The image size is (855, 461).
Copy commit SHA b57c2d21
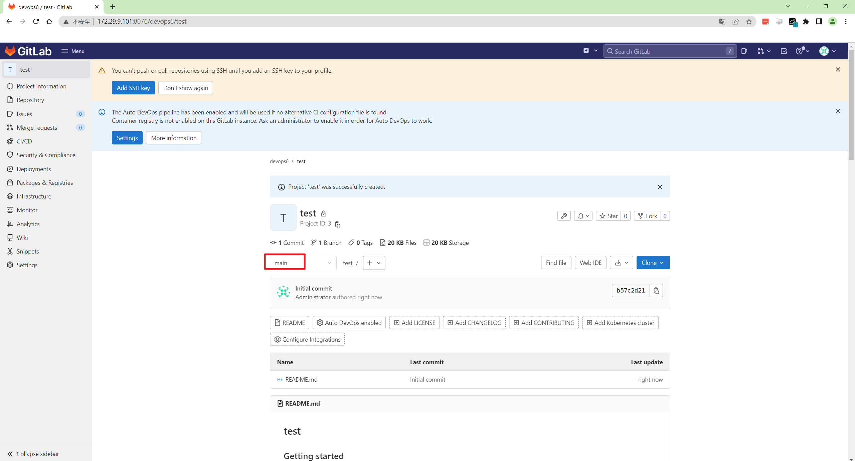tap(656, 291)
